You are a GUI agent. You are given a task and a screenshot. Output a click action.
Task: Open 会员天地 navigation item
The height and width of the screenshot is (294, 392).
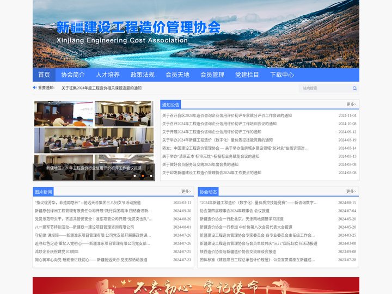point(177,75)
